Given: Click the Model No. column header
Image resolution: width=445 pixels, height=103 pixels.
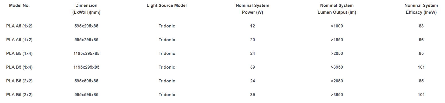Looking at the screenshot, I should 19,5.
